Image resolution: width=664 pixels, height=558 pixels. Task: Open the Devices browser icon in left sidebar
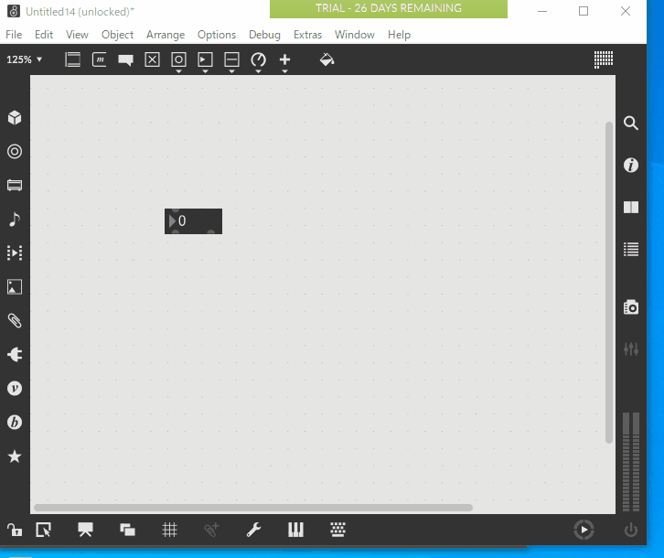tap(15, 185)
